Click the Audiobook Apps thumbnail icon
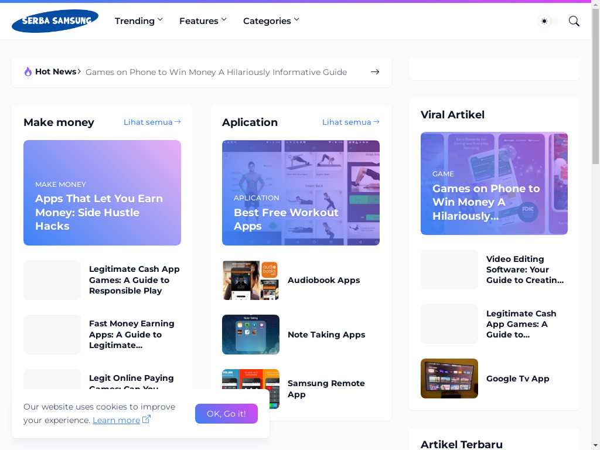This screenshot has height=450, width=600. click(x=250, y=280)
